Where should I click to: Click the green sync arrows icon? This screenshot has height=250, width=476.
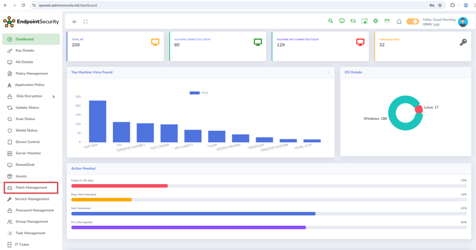pos(353,21)
